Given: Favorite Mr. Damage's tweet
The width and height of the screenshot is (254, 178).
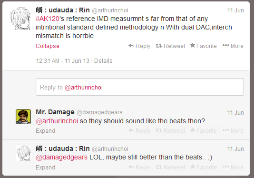Looking at the screenshot, I should [x=203, y=131].
